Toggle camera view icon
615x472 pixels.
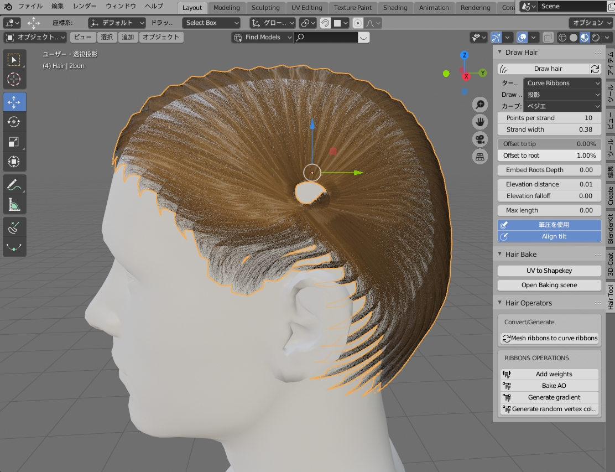click(x=480, y=139)
